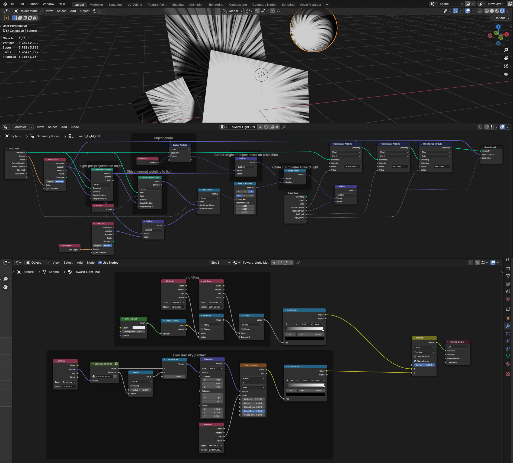The height and width of the screenshot is (463, 513).
Task: Open the Modifier properties wrench tab
Action: coord(508,326)
